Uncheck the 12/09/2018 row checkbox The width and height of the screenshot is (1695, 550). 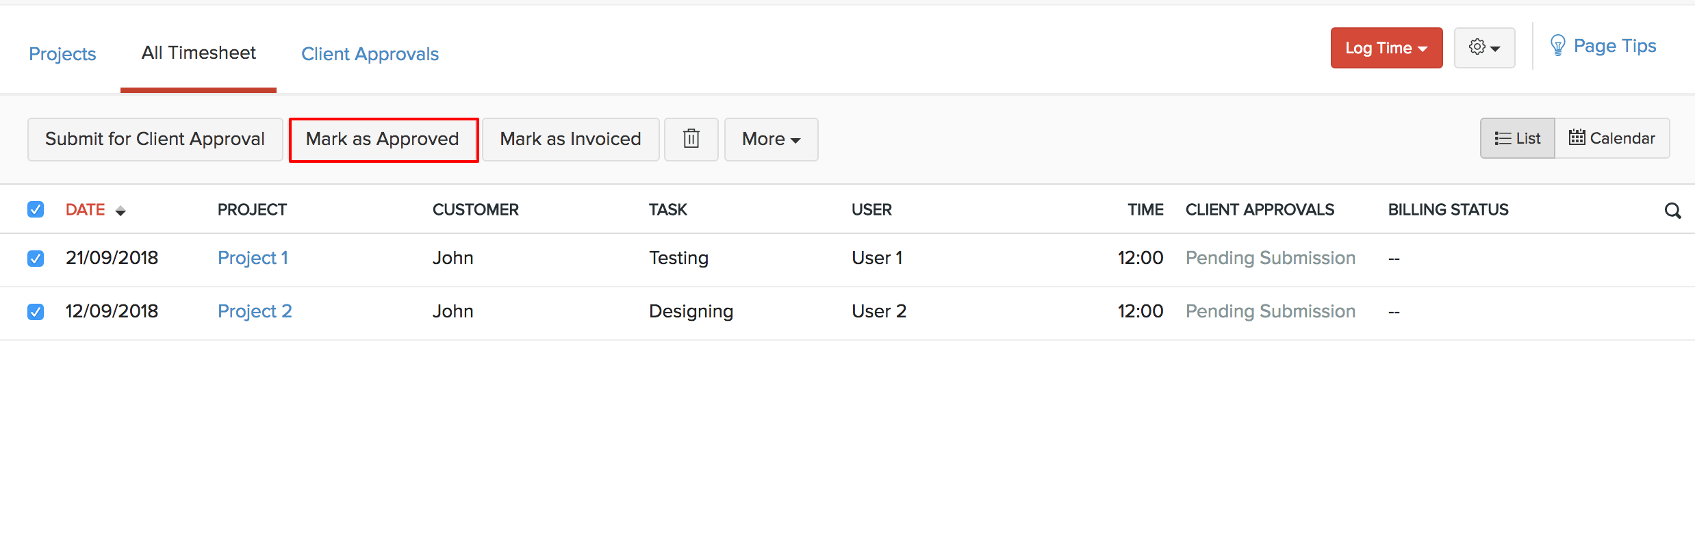pos(36,312)
